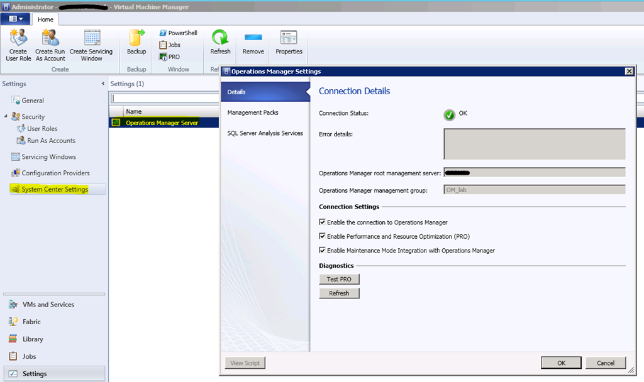Collapse the Security tree node
644x382 pixels.
click(6, 116)
